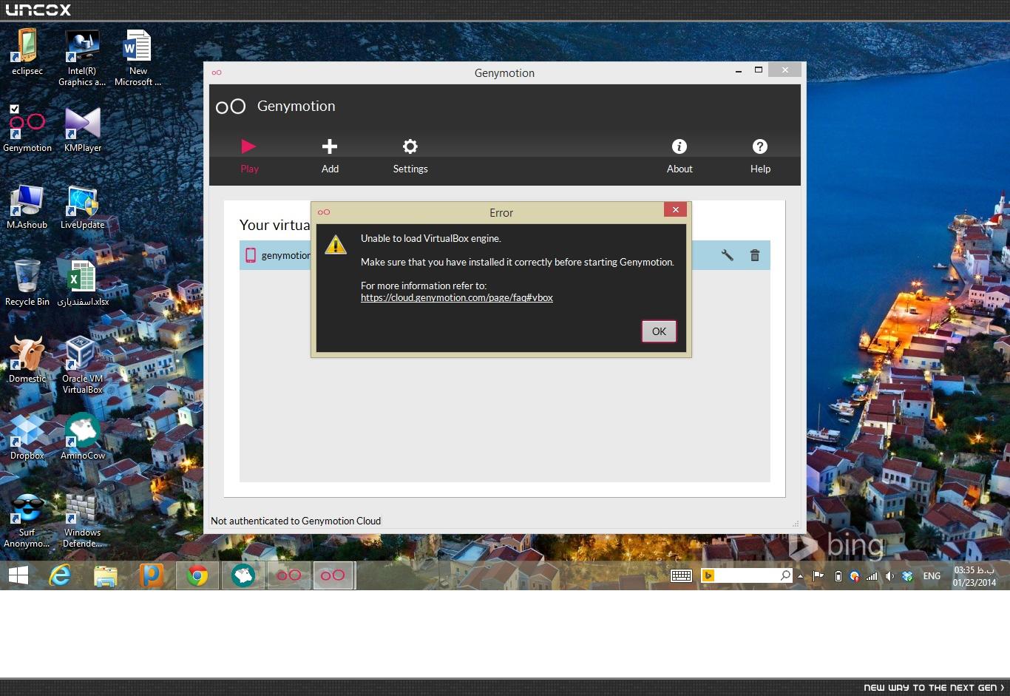Open File Explorer from the taskbar
This screenshot has height=696, width=1010.
pyautogui.click(x=106, y=575)
